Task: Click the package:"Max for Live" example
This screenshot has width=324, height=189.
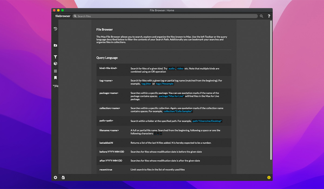Action: coord(171,96)
